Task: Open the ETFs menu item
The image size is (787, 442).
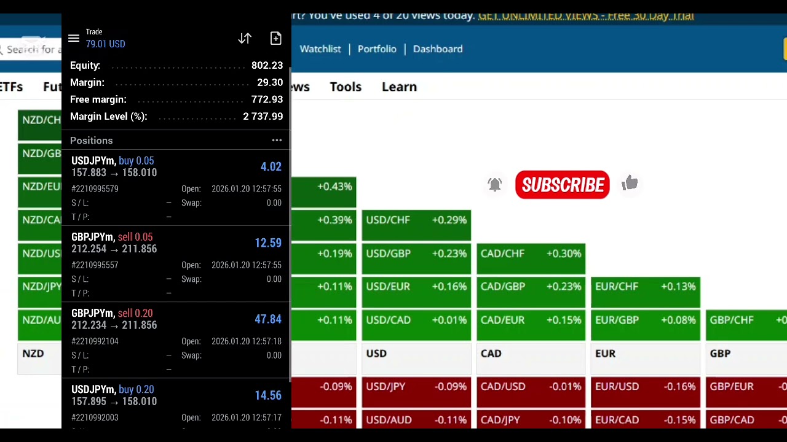Action: 12,87
